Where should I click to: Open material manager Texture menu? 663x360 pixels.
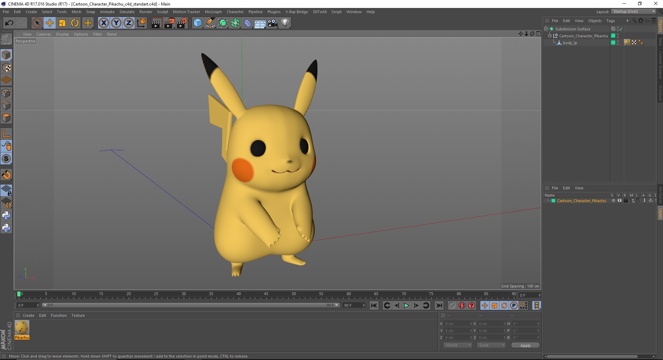pos(78,315)
